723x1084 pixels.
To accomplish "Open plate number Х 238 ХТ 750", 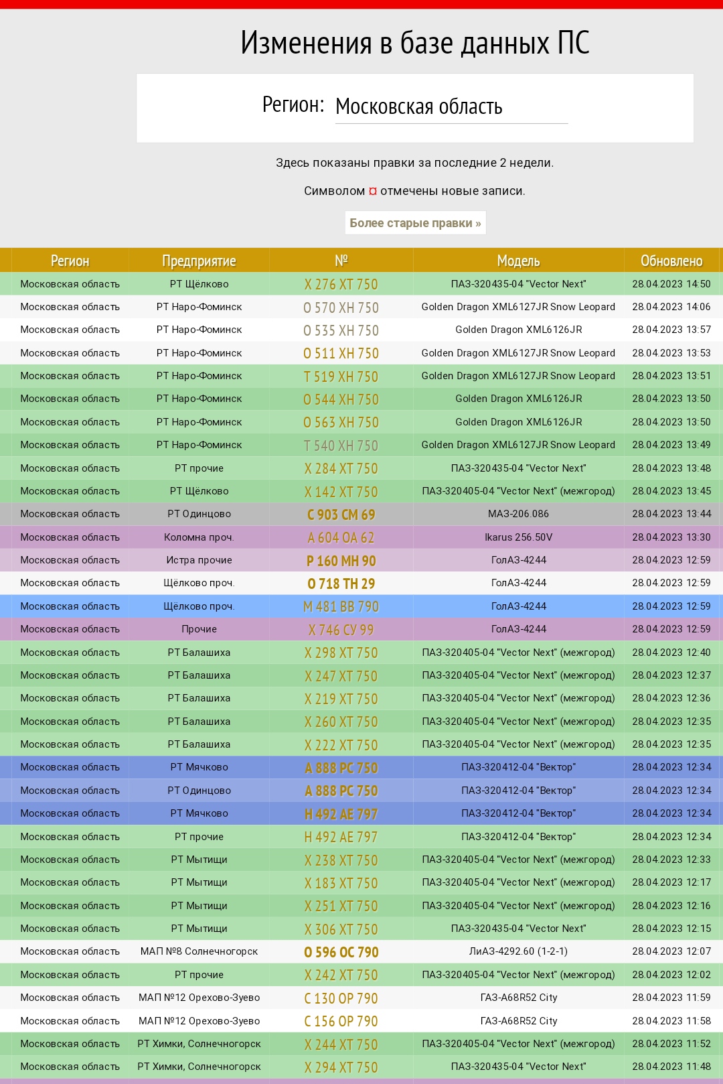I will (341, 860).
